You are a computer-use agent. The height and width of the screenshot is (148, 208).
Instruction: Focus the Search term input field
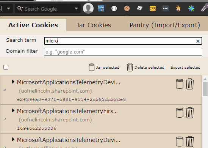tap(123, 41)
